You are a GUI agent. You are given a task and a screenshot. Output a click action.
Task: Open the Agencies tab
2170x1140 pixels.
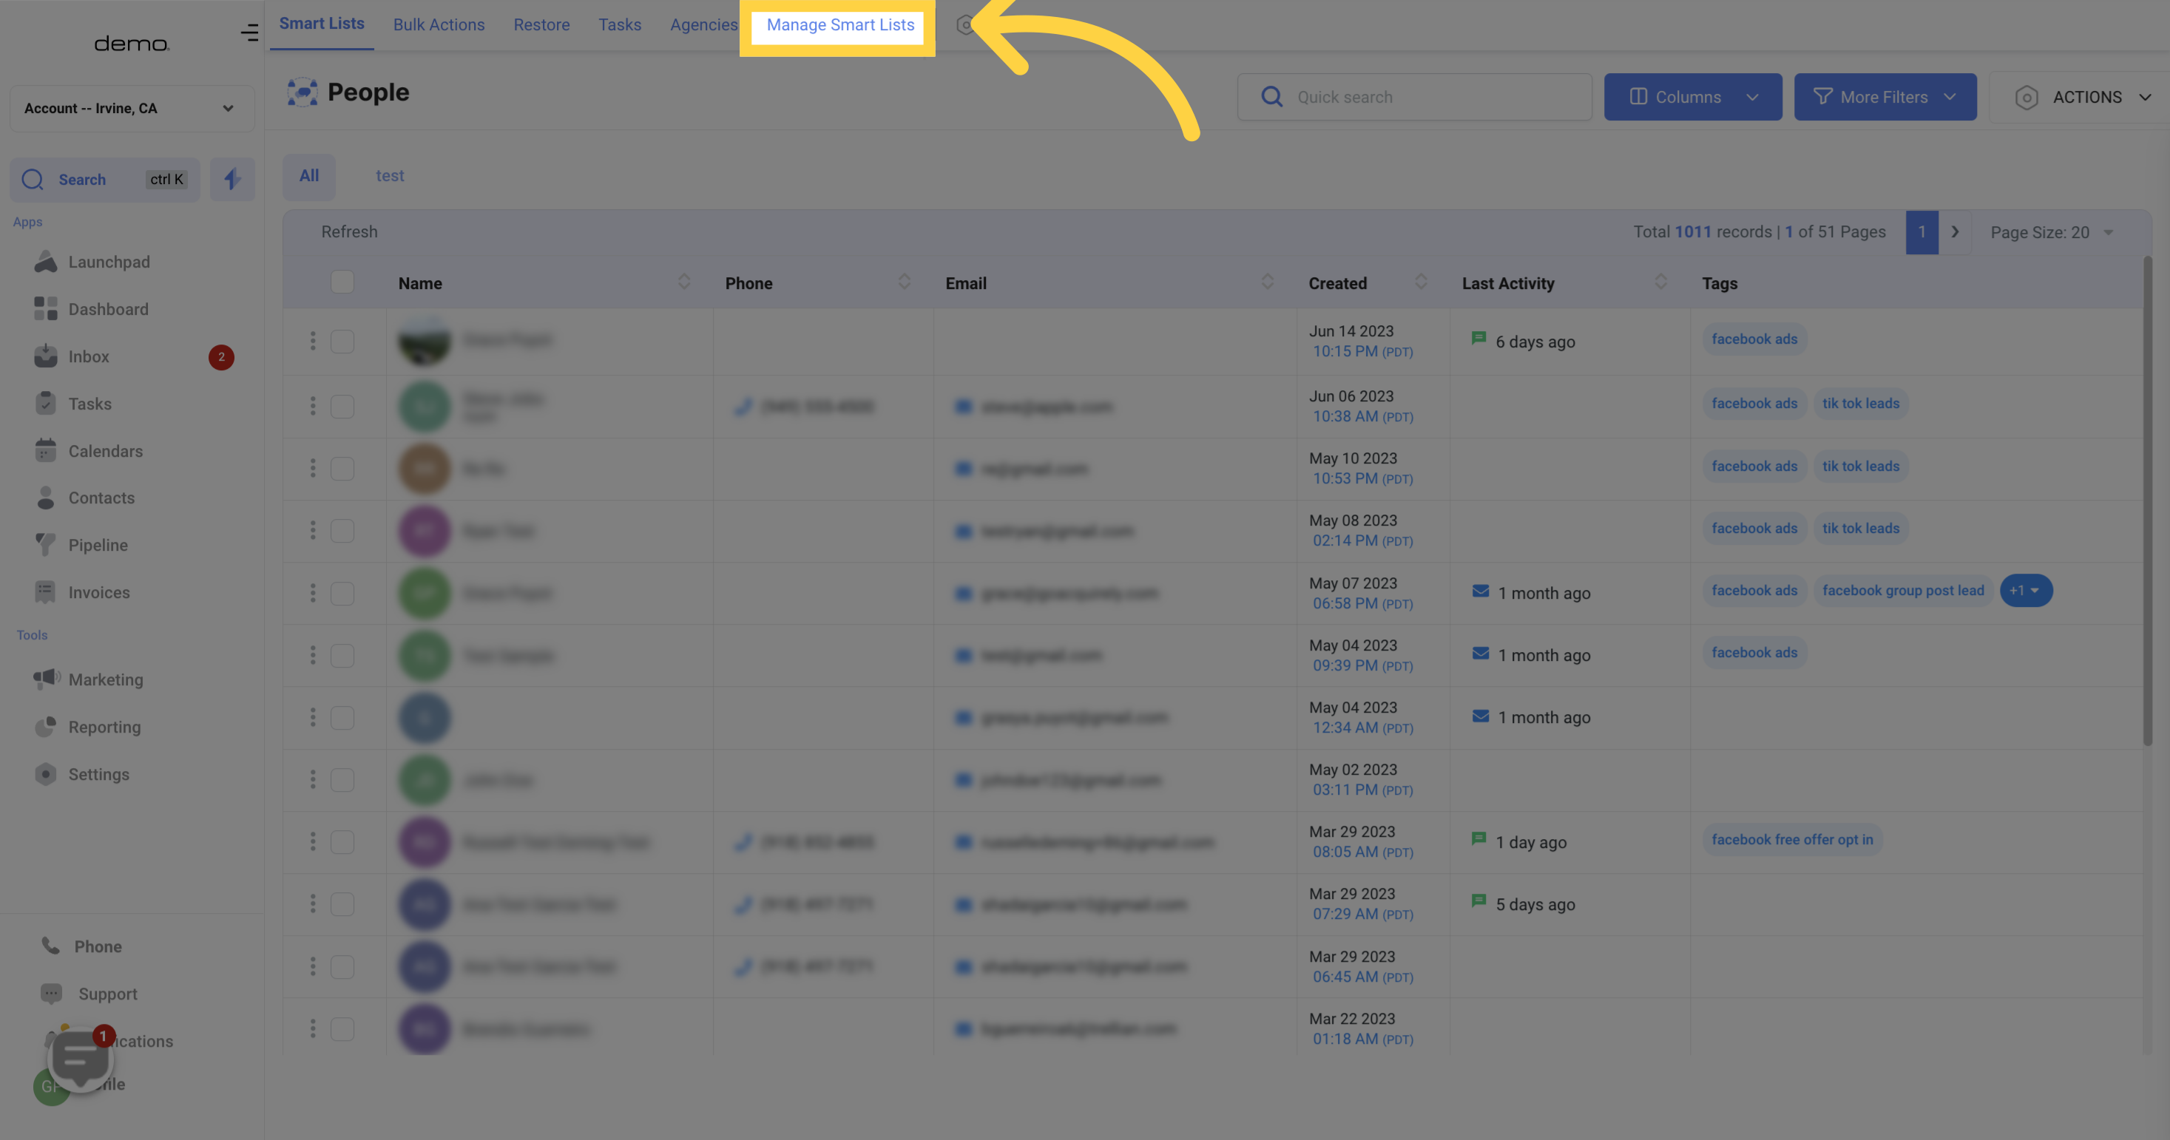(703, 24)
